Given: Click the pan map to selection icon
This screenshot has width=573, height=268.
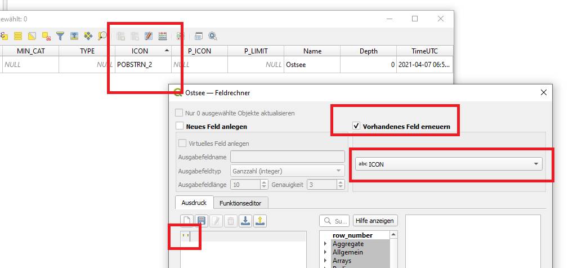Looking at the screenshot, I should point(88,36).
